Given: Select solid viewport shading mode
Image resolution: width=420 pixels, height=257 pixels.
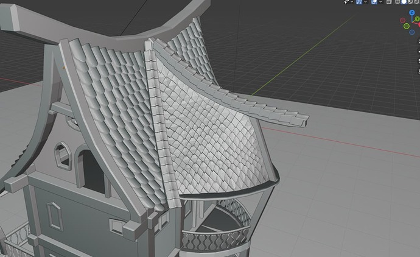Looking at the screenshot, I should pyautogui.click(x=404, y=2).
